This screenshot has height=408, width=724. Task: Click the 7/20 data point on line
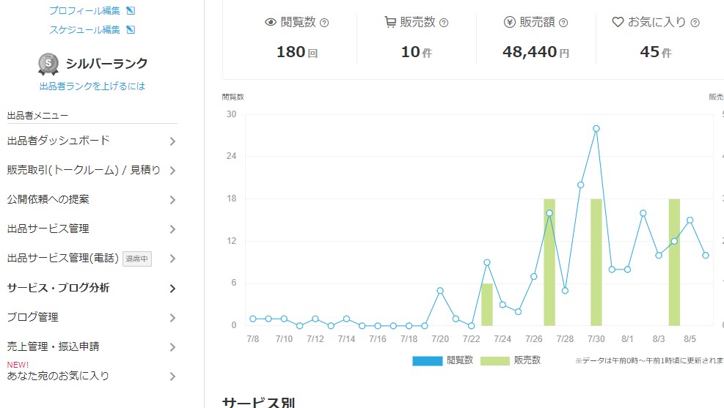pyautogui.click(x=440, y=291)
